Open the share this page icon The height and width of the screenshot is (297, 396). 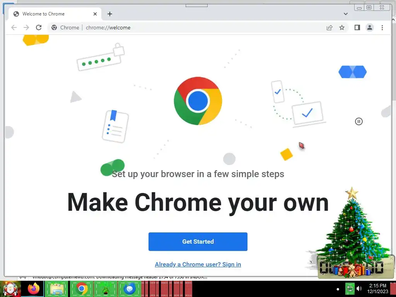329,27
